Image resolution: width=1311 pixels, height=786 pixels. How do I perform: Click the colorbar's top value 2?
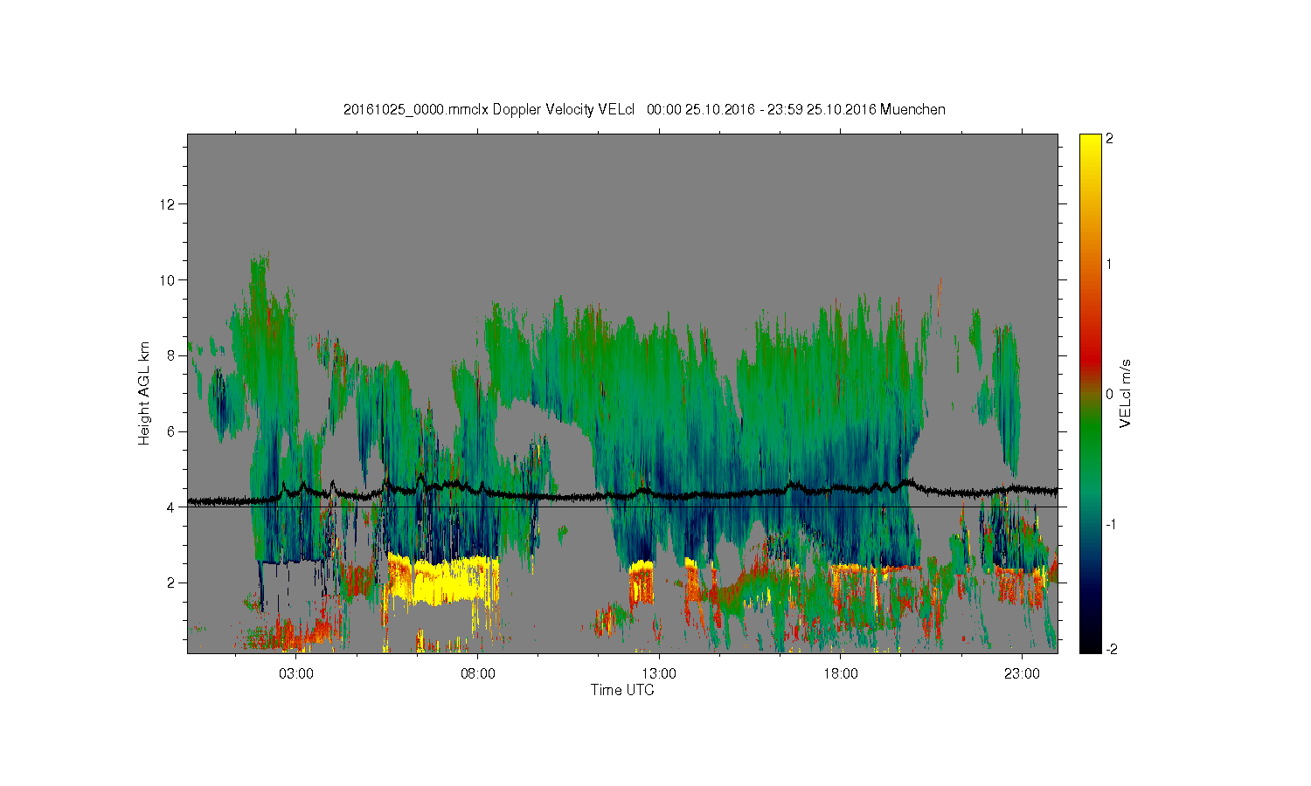[1109, 140]
